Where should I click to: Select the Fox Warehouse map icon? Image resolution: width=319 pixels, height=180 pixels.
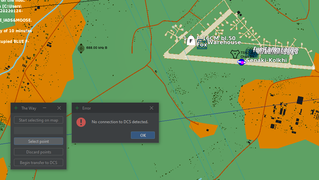click(202, 45)
